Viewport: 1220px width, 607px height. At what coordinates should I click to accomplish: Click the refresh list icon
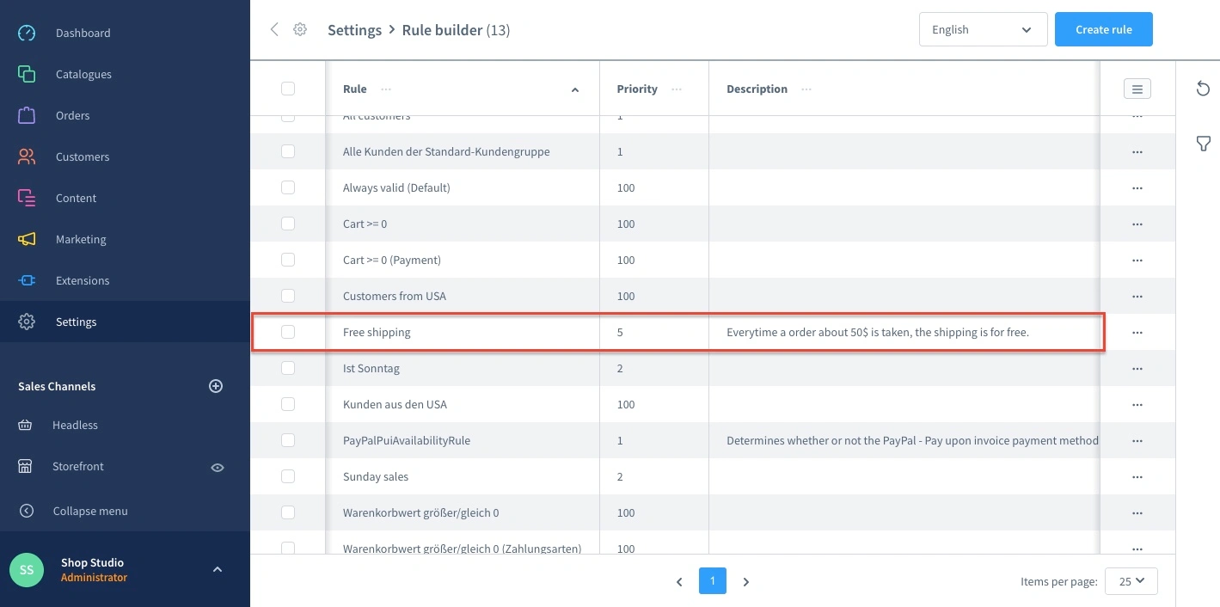pos(1204,89)
